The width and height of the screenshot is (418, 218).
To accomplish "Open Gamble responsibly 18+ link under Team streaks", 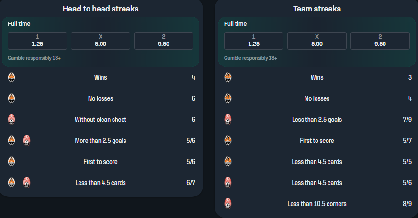I will 250,58.
